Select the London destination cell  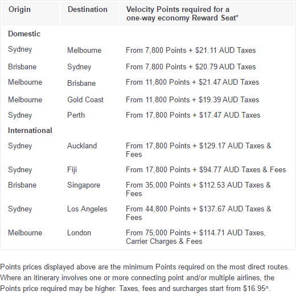tap(79, 233)
